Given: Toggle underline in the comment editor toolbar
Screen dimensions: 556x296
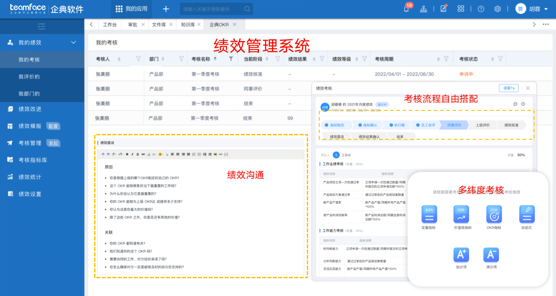Looking at the screenshot, I should [137, 154].
